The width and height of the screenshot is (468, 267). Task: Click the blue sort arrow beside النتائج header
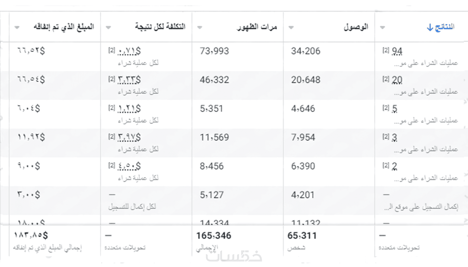(x=430, y=27)
